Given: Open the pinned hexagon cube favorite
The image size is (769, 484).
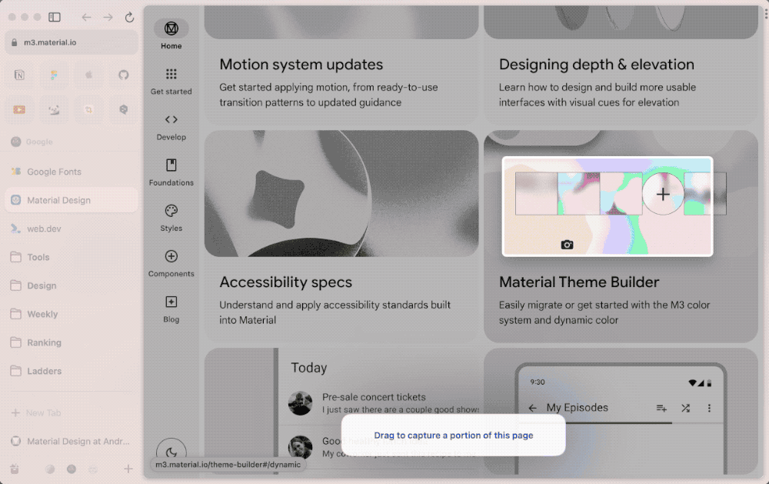Looking at the screenshot, I should pyautogui.click(x=124, y=110).
